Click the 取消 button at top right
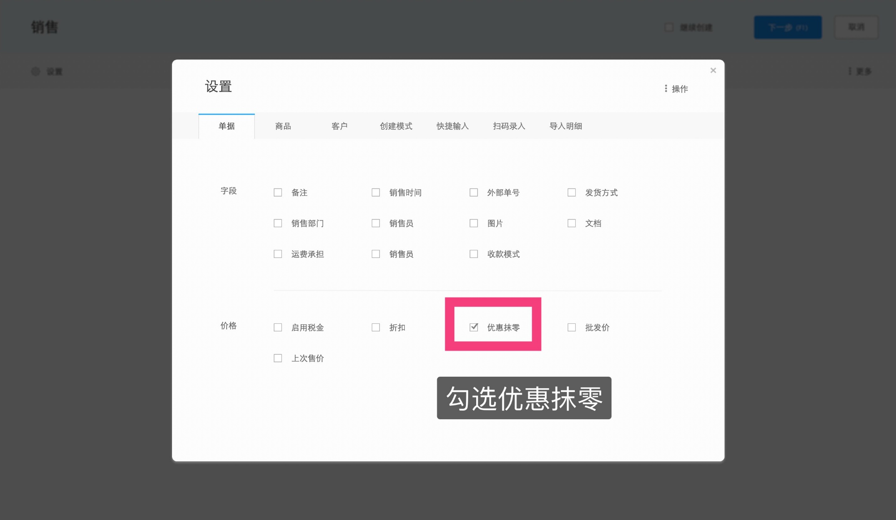The image size is (896, 520). click(856, 27)
